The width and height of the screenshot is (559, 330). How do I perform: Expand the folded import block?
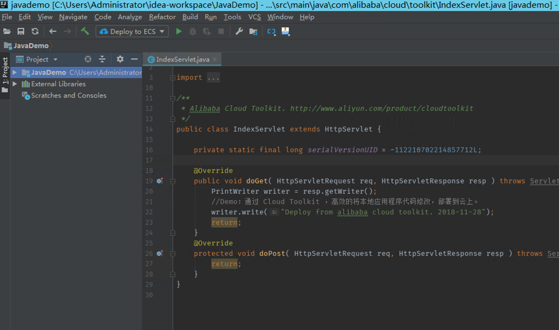click(x=173, y=77)
